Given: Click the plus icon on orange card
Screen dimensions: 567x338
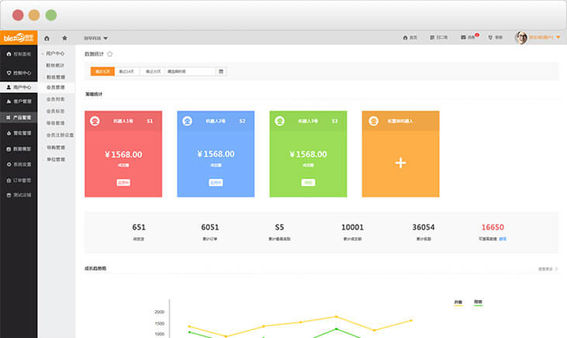Looking at the screenshot, I should point(400,163).
